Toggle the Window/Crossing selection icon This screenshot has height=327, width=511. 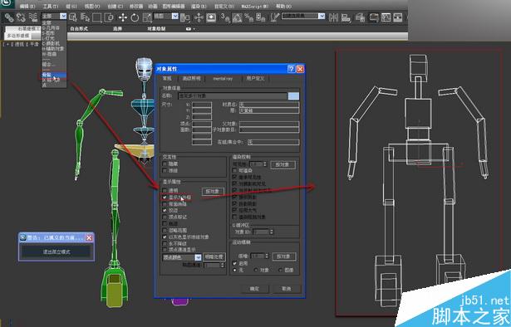[x=109, y=17]
